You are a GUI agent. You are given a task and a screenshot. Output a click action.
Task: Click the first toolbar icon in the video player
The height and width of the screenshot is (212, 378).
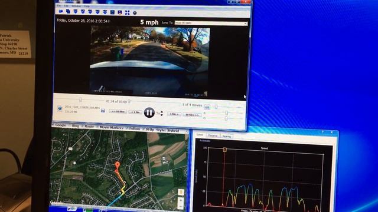(61, 11)
